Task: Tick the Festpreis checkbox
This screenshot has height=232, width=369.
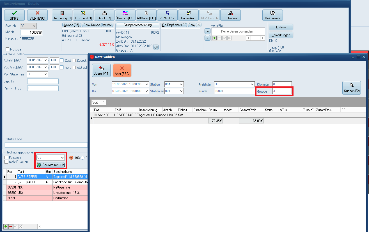Action: coord(6,158)
